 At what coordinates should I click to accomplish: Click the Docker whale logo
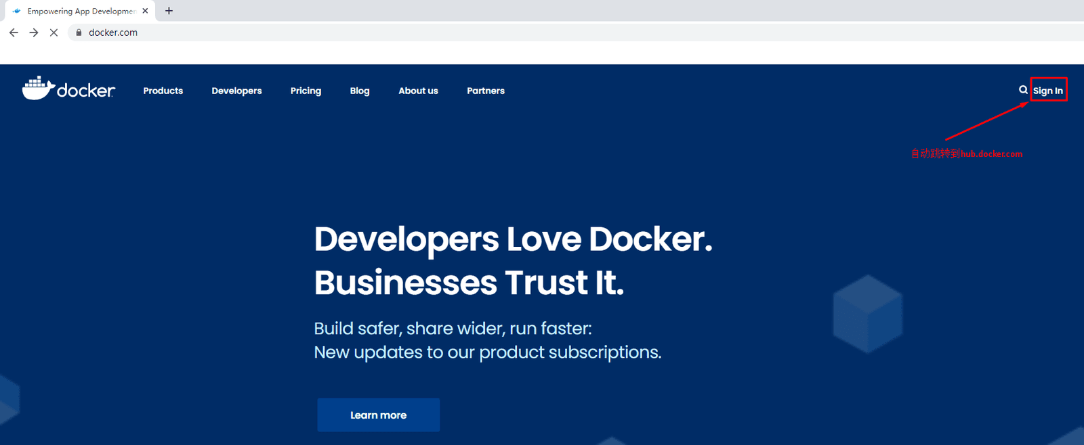point(68,89)
